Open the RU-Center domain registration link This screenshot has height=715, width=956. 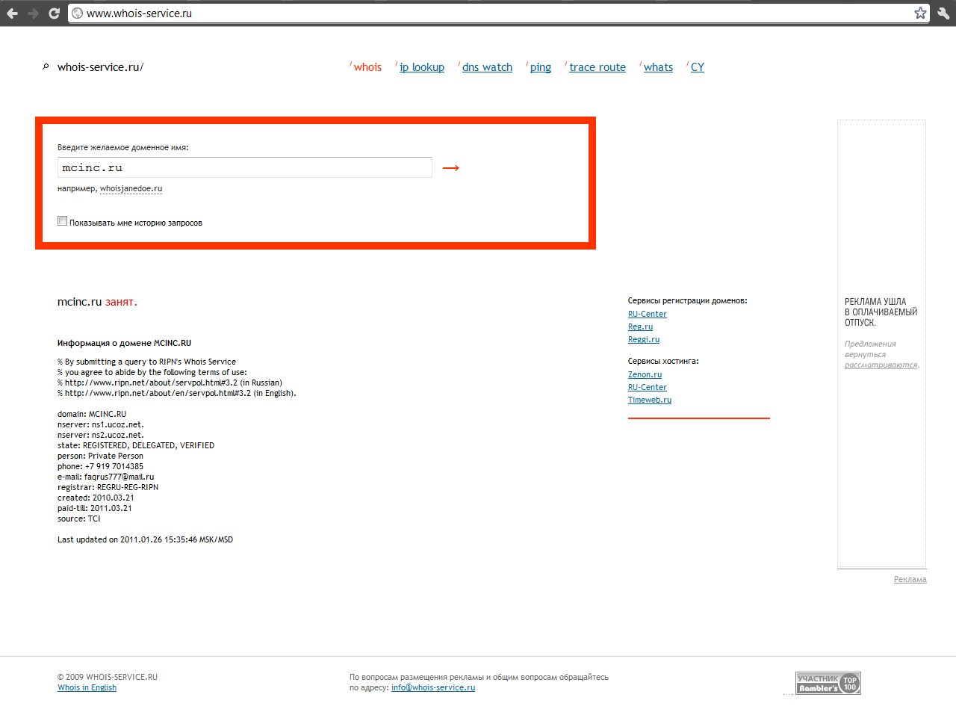648,315
